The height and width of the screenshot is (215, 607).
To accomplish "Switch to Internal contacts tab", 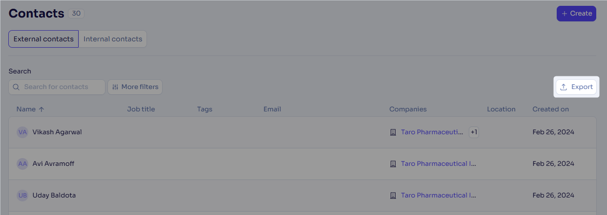I will click(113, 39).
